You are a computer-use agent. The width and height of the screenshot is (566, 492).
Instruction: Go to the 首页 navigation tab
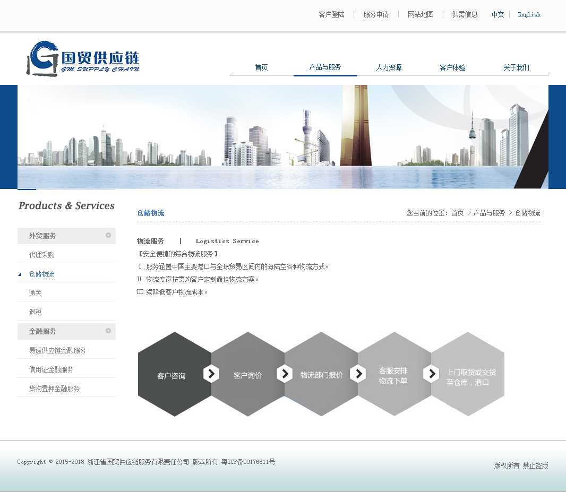click(261, 67)
